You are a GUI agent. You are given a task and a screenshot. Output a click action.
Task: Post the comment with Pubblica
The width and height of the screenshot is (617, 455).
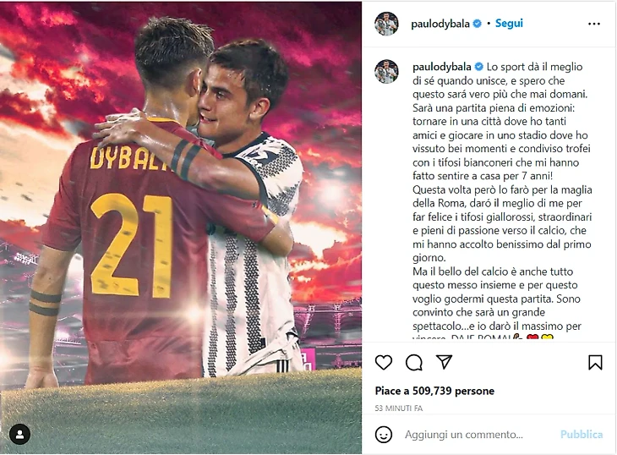coord(582,435)
